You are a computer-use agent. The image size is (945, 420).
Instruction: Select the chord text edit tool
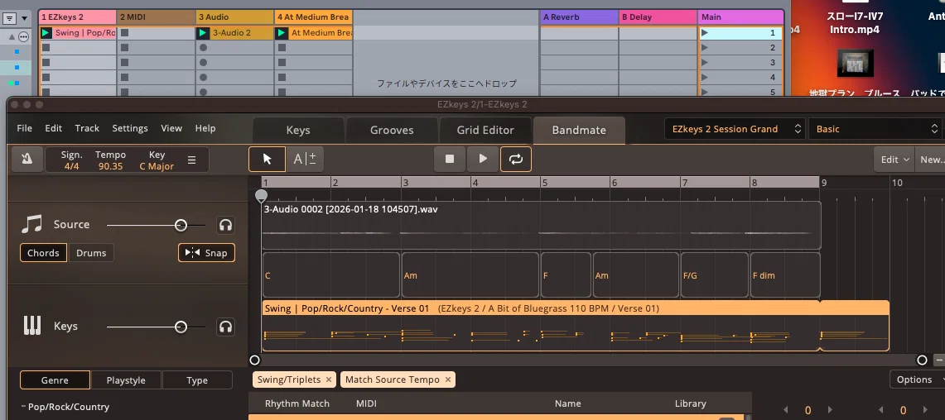point(304,160)
